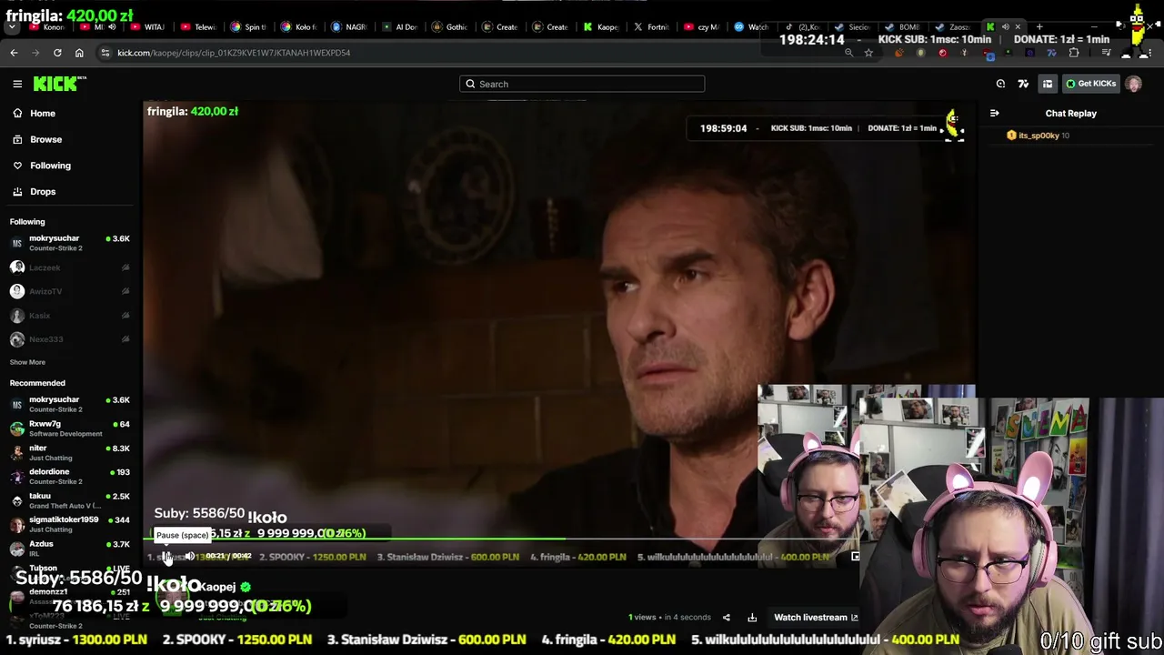Open Nexe333 channel in Following list
Image resolution: width=1164 pixels, height=655 pixels.
click(70, 339)
